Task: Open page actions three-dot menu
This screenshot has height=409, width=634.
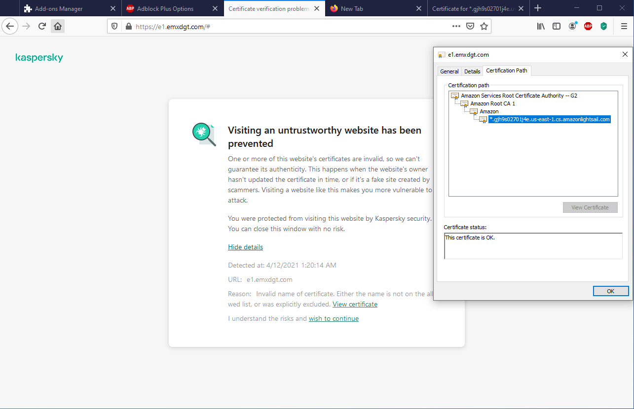Action: tap(456, 26)
